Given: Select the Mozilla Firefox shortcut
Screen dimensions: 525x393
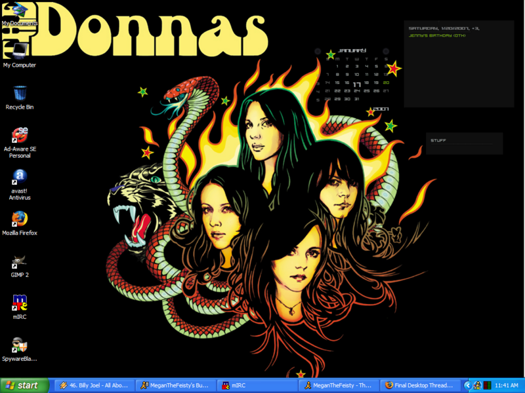Looking at the screenshot, I should pos(20,223).
